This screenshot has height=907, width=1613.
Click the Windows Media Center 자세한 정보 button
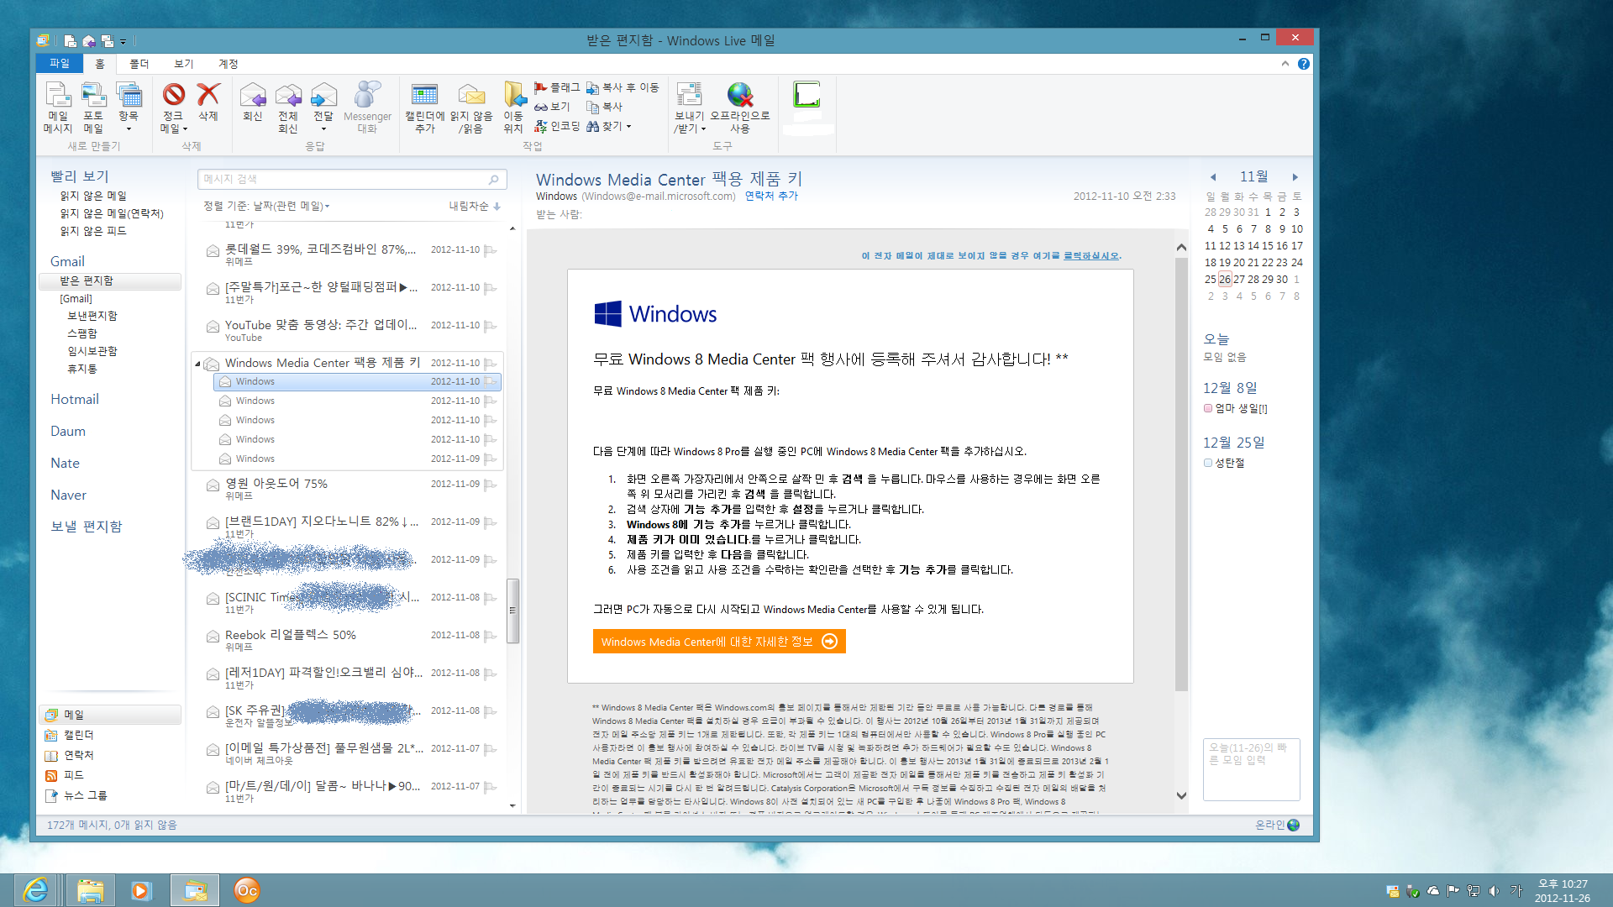pyautogui.click(x=719, y=640)
